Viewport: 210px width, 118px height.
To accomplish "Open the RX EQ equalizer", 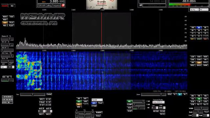I will [156, 111].
